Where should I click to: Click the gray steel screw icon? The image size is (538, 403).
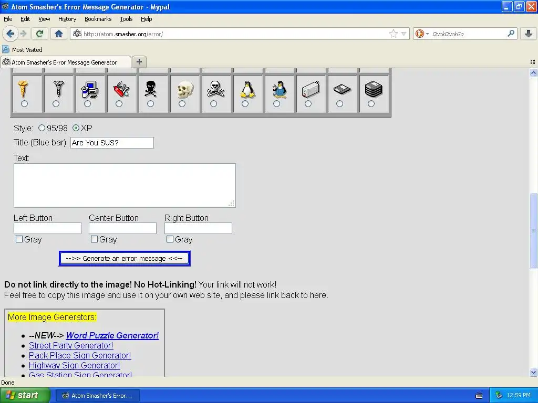tap(59, 88)
